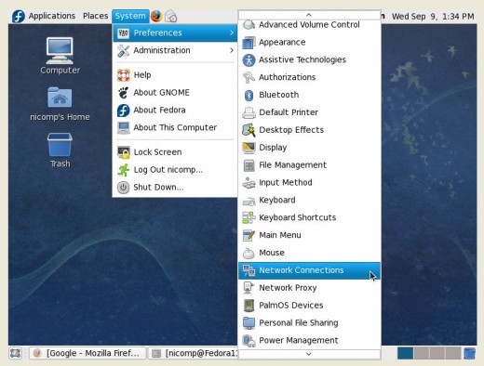Image resolution: width=484 pixels, height=366 pixels.
Task: Open Main Menu editor entry
Action: coord(309,235)
